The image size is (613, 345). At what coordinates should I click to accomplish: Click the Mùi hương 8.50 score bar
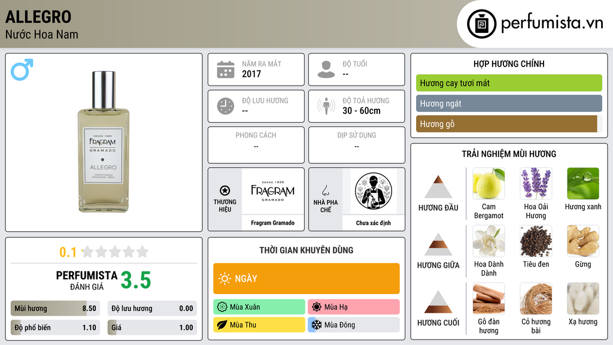pyautogui.click(x=55, y=308)
